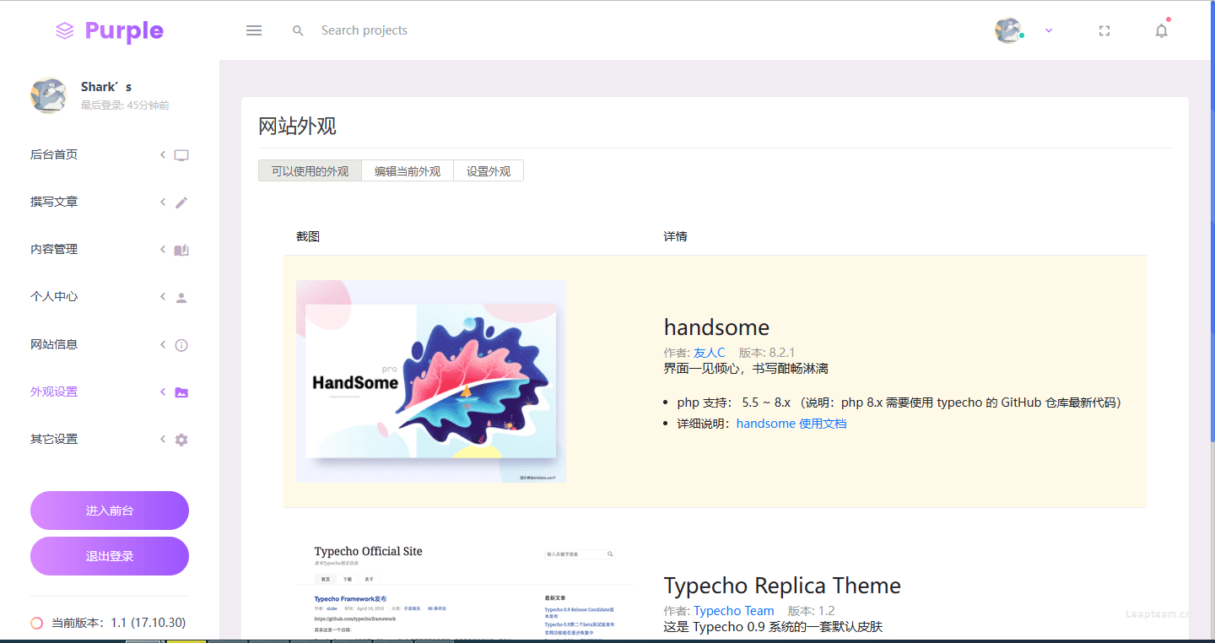1215x643 pixels.
Task: Click the 最后登录: 45分钟前 text
Action: tap(125, 105)
